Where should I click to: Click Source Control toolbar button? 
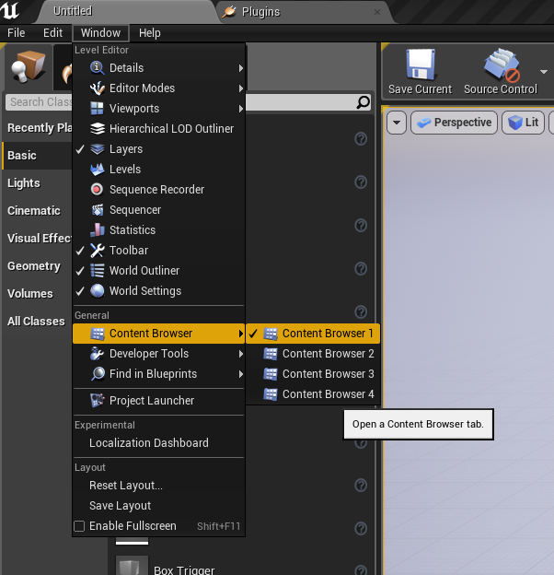(x=501, y=72)
